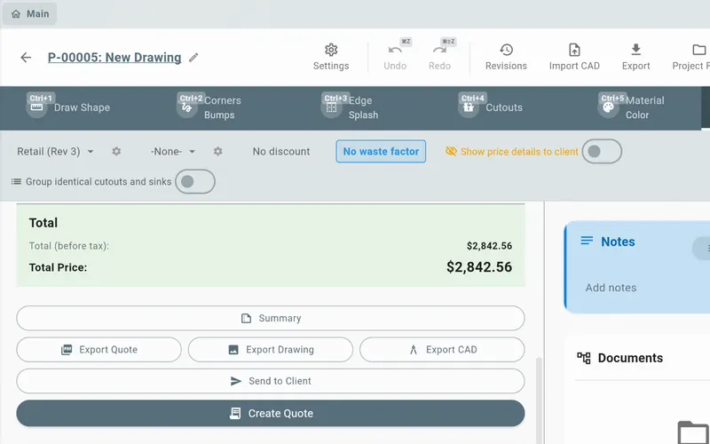Click the Import CAD file icon
Image resolution: width=710 pixels, height=444 pixels.
[x=574, y=50]
